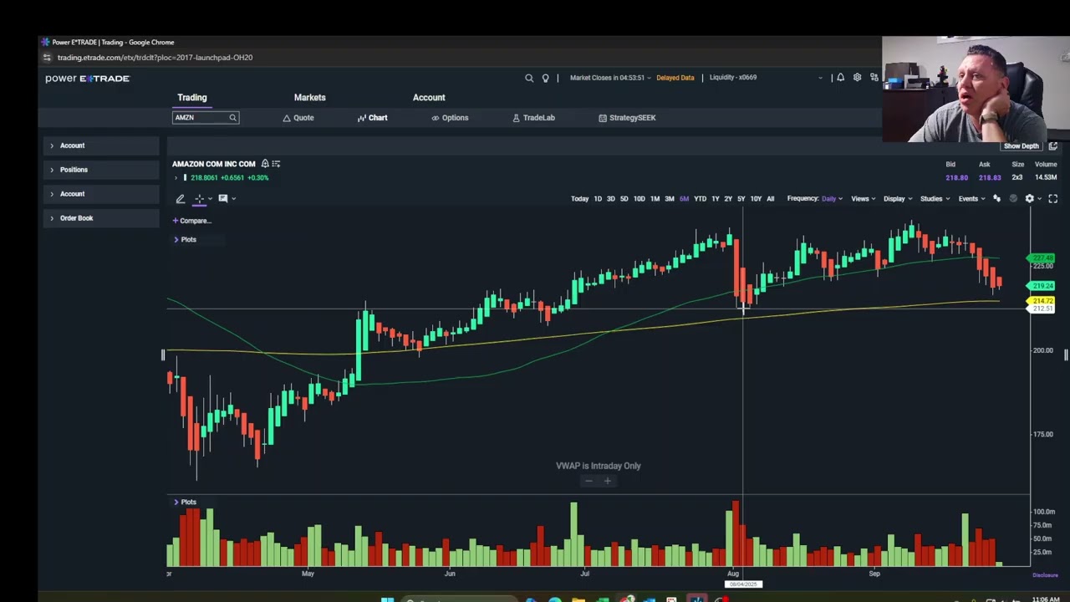The width and height of the screenshot is (1070, 602).
Task: Click the lightbulb ideas icon
Action: pyautogui.click(x=545, y=78)
